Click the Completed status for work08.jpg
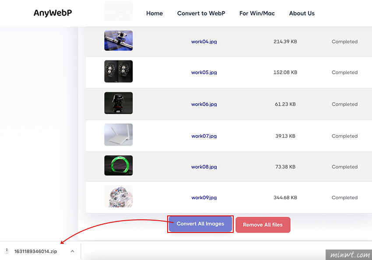Image resolution: width=372 pixels, height=260 pixels. (x=344, y=167)
